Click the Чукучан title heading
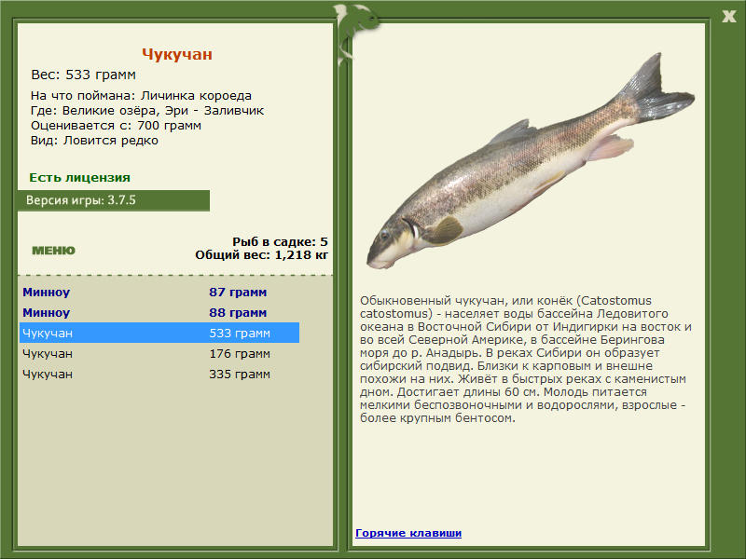This screenshot has height=559, width=746. [x=177, y=54]
